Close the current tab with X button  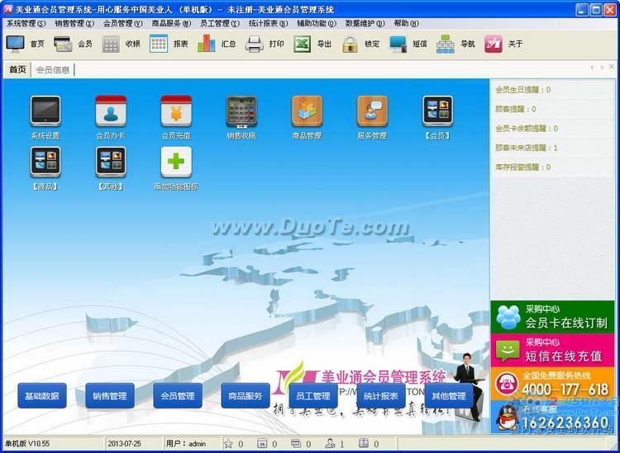pyautogui.click(x=611, y=67)
